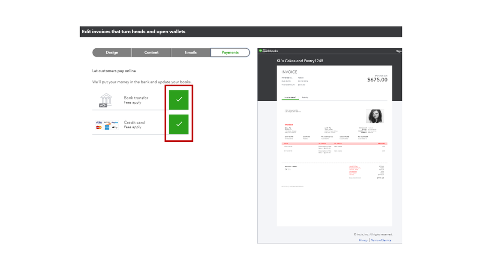Click the ACH bank building icon
Image resolution: width=482 pixels, height=271 pixels.
coord(106,100)
